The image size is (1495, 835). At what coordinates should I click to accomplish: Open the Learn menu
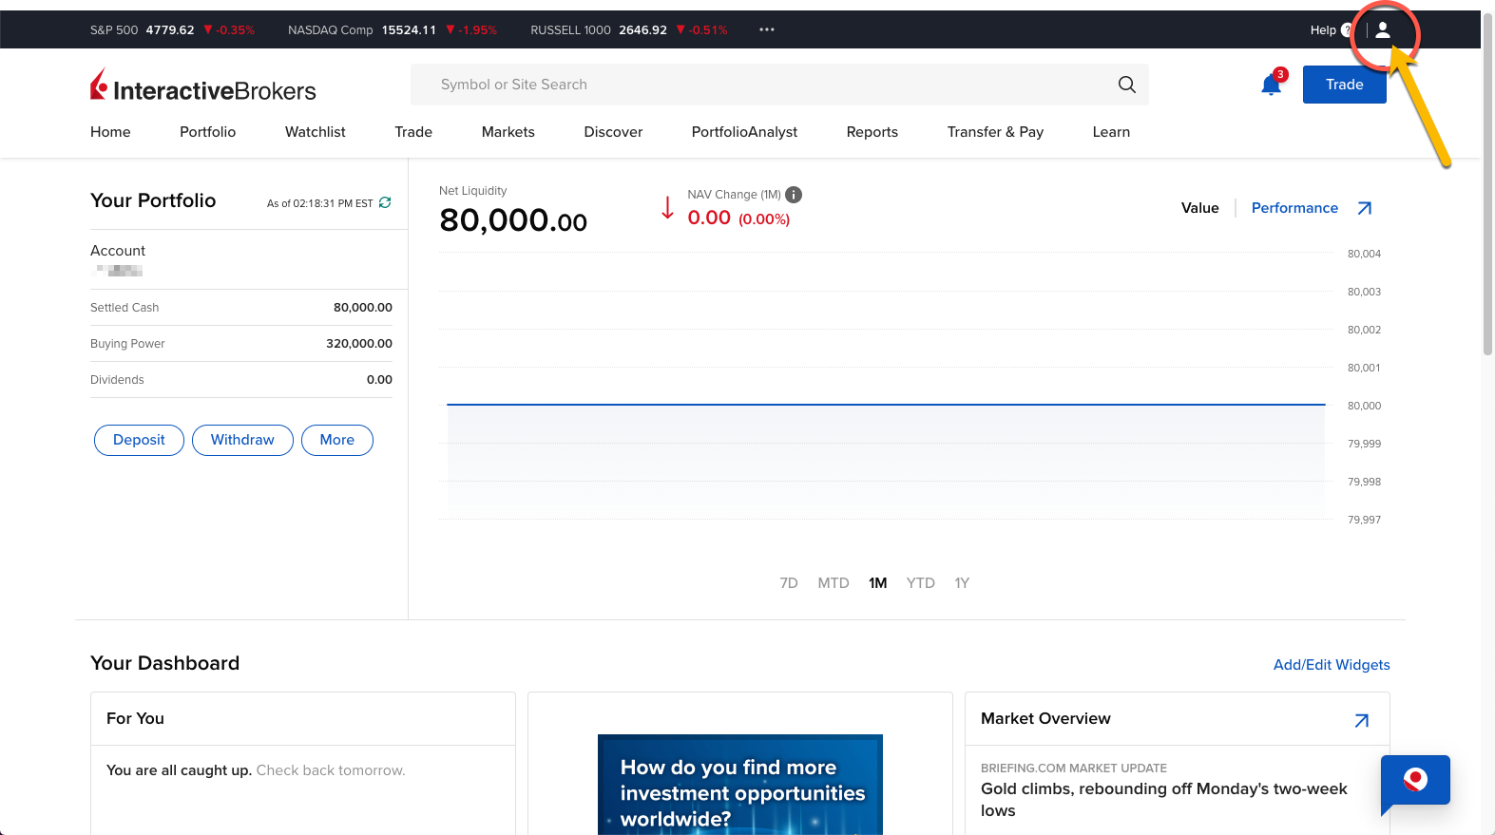pyautogui.click(x=1111, y=132)
